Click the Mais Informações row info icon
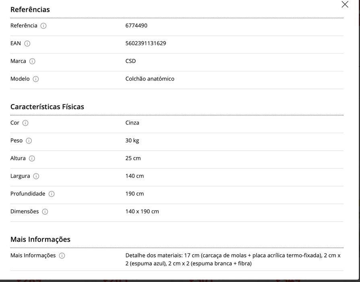Viewport: 360px width, 282px height. pos(62,255)
